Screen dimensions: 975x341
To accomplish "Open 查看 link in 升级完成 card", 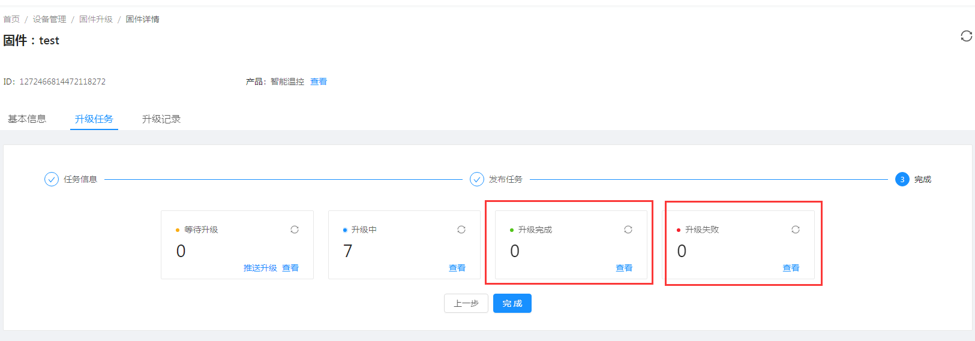I will click(624, 268).
